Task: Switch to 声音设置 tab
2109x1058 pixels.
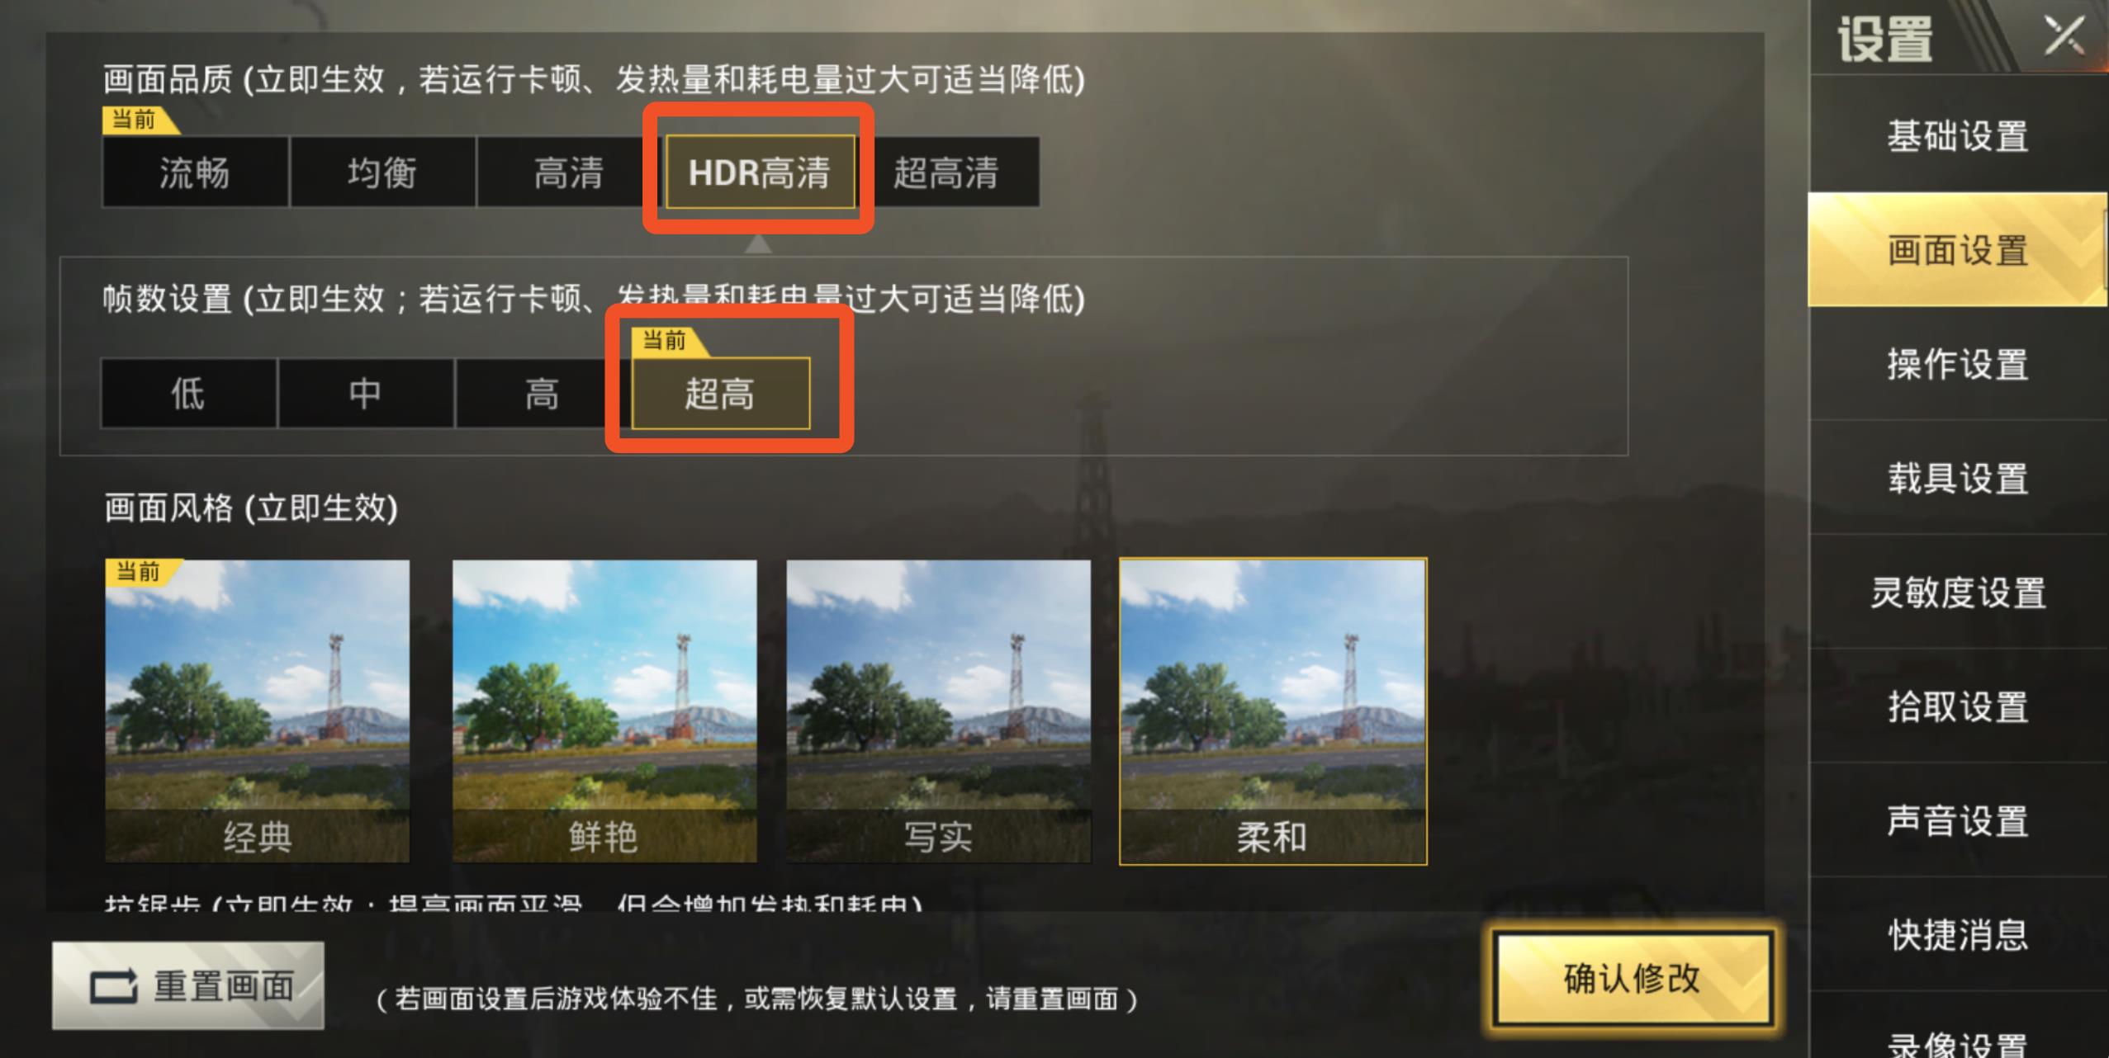Action: tap(1958, 820)
